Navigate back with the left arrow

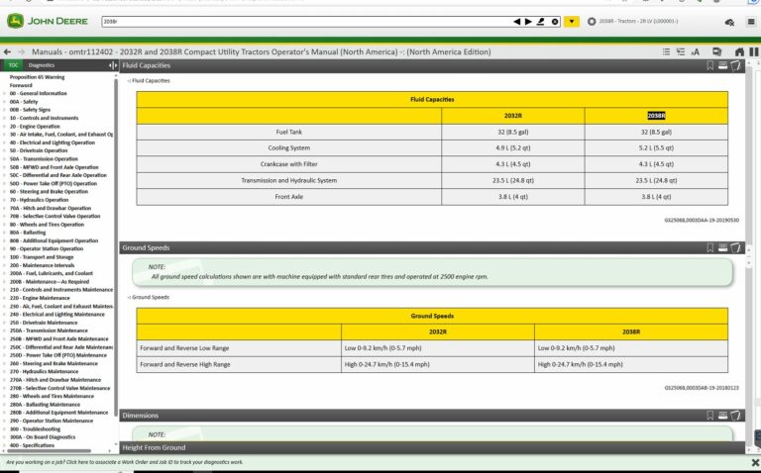point(7,51)
